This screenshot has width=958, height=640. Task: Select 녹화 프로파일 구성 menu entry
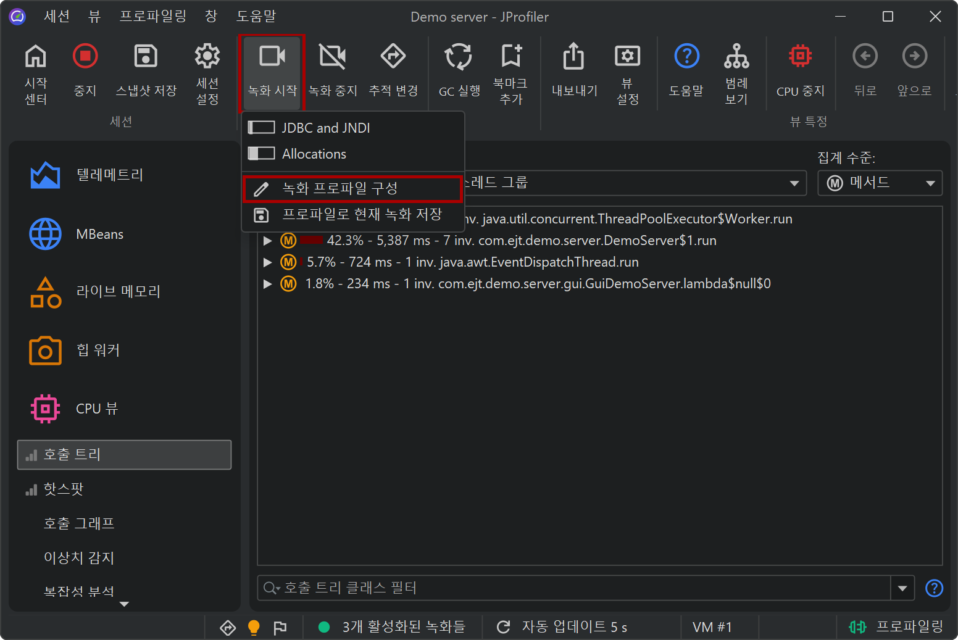352,189
